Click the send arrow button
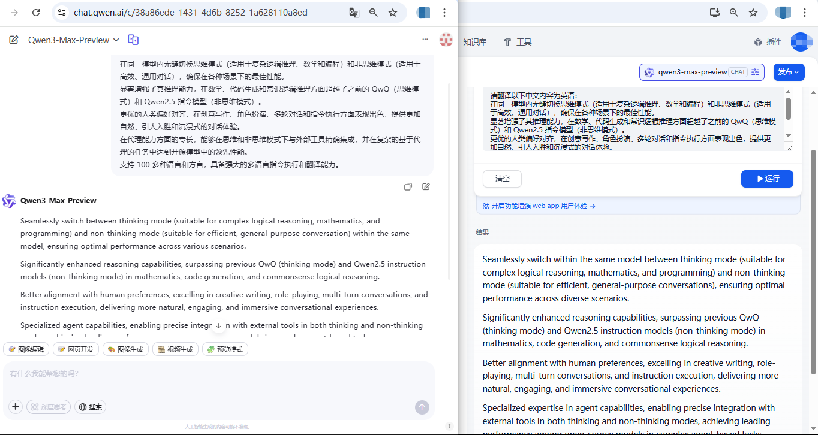Image resolution: width=818 pixels, height=435 pixels. click(x=422, y=407)
